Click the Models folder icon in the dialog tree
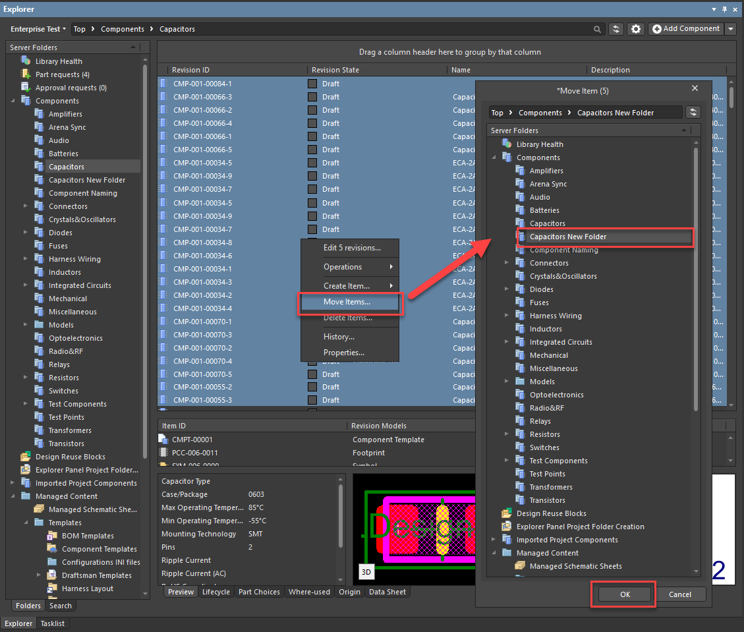 (x=520, y=382)
